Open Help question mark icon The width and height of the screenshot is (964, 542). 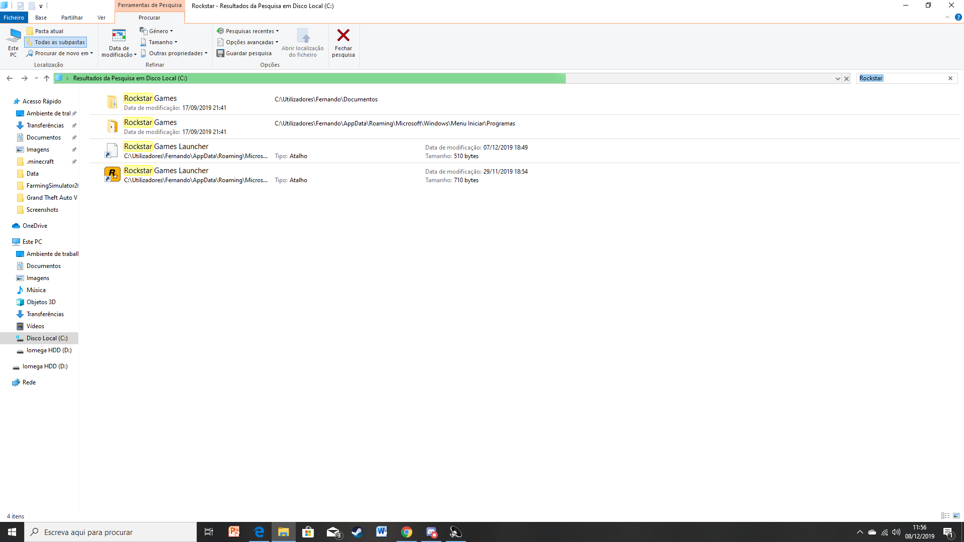pyautogui.click(x=958, y=17)
